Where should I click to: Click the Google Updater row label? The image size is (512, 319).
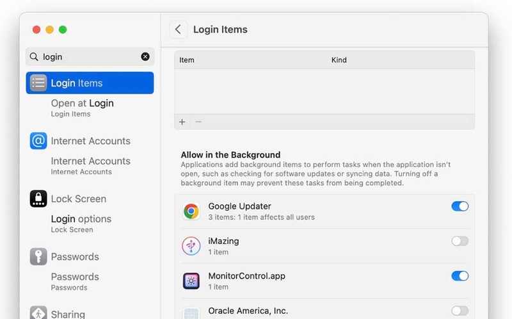tap(239, 206)
